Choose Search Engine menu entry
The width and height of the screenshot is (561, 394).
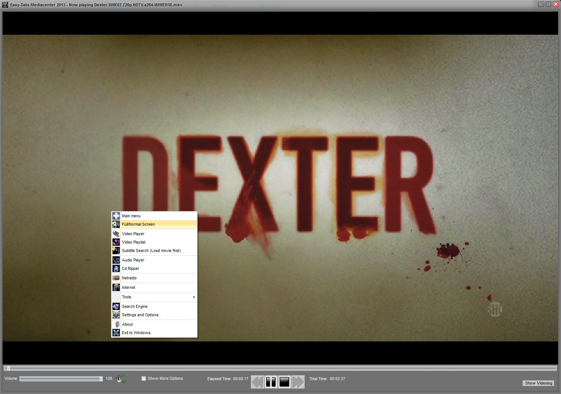click(x=154, y=306)
